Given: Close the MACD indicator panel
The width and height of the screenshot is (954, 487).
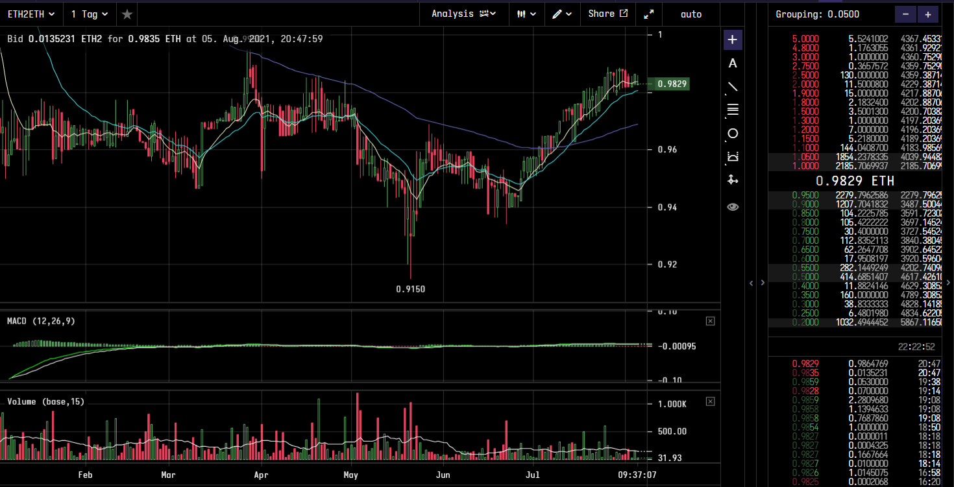Looking at the screenshot, I should tap(710, 321).
